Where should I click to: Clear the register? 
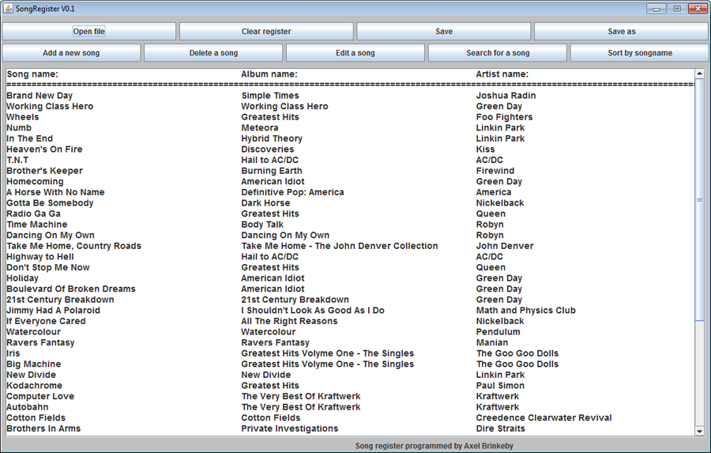pyautogui.click(x=266, y=32)
